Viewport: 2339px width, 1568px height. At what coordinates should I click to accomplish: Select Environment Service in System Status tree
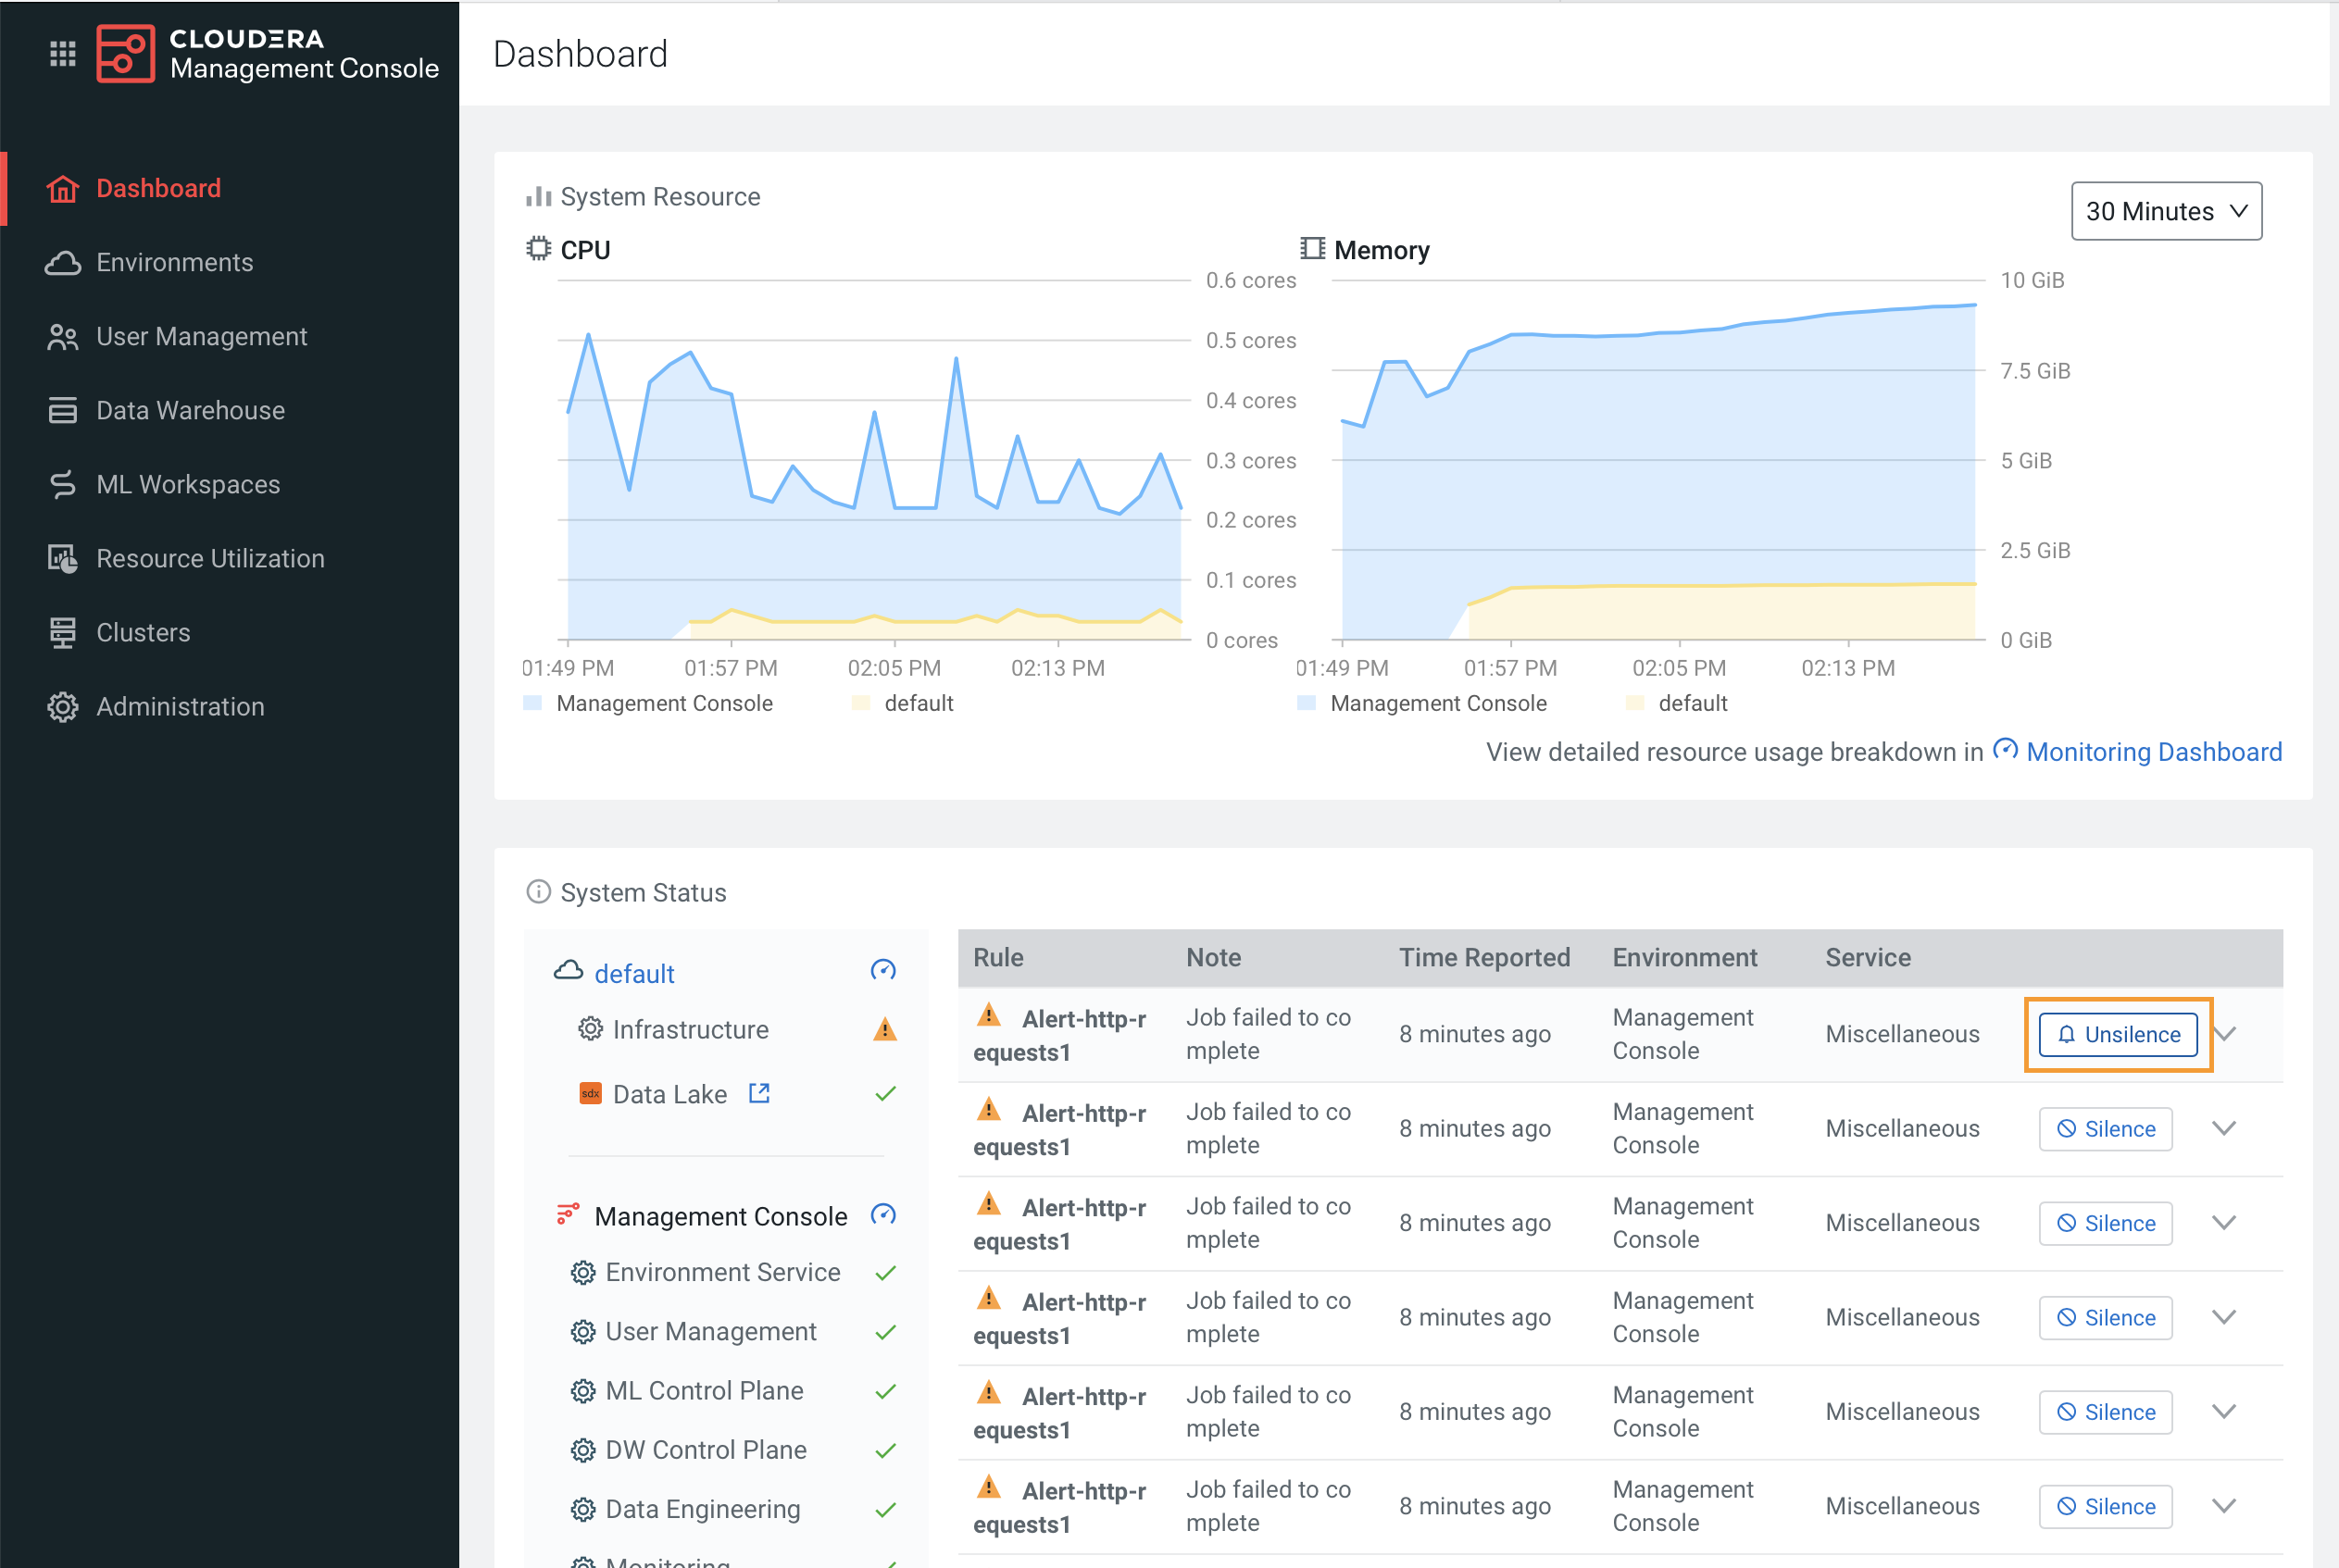pos(721,1272)
